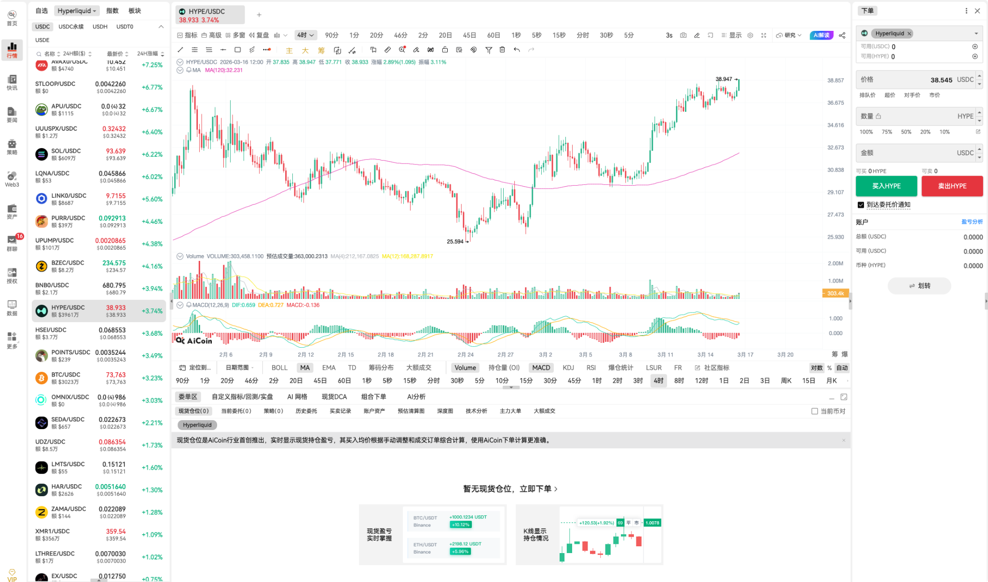Click the trash delete drawings icon
Viewport: 988px width, 582px height.
(502, 50)
